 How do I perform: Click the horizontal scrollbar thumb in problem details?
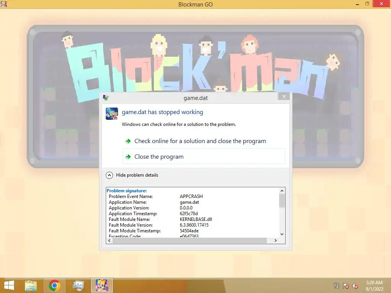coord(190,241)
